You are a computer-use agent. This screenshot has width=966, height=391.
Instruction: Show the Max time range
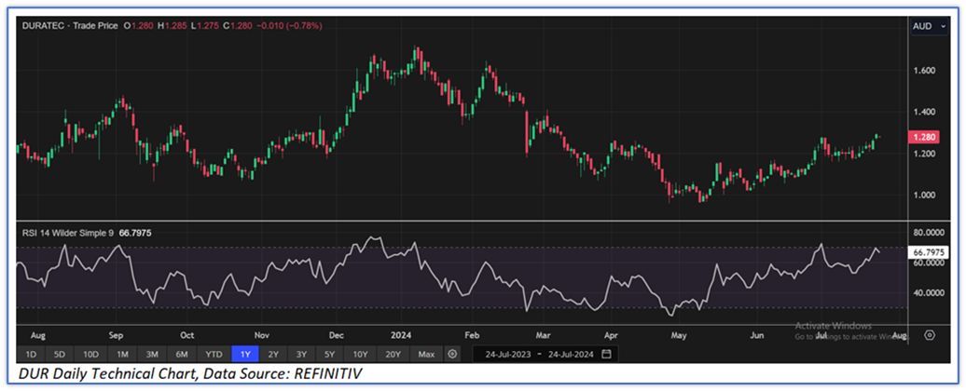click(426, 354)
